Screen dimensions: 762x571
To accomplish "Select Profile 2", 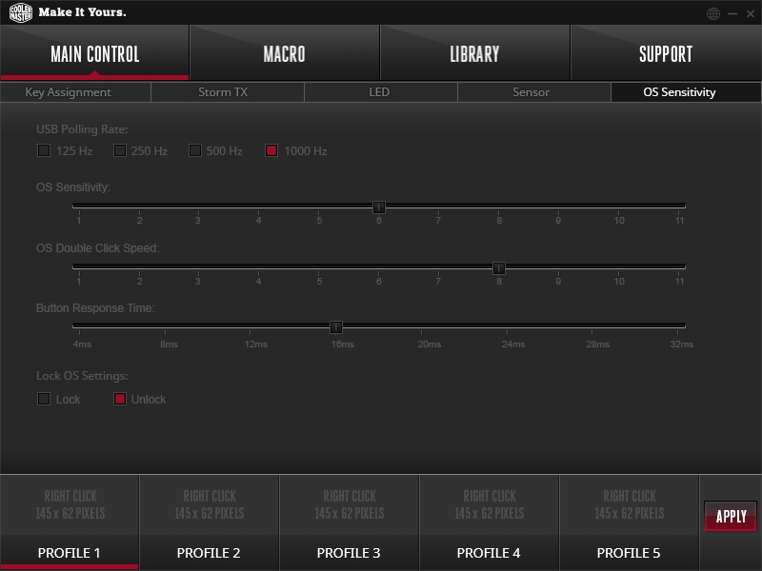I will click(209, 553).
